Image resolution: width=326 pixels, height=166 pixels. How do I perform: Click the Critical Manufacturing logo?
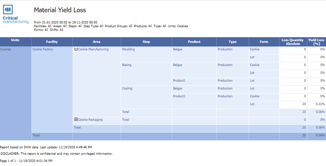(x=16, y=14)
